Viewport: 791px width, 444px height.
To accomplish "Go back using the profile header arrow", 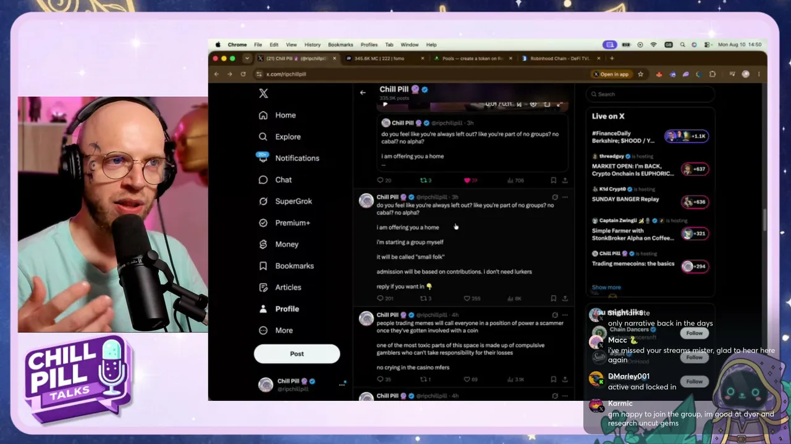I will coord(363,92).
